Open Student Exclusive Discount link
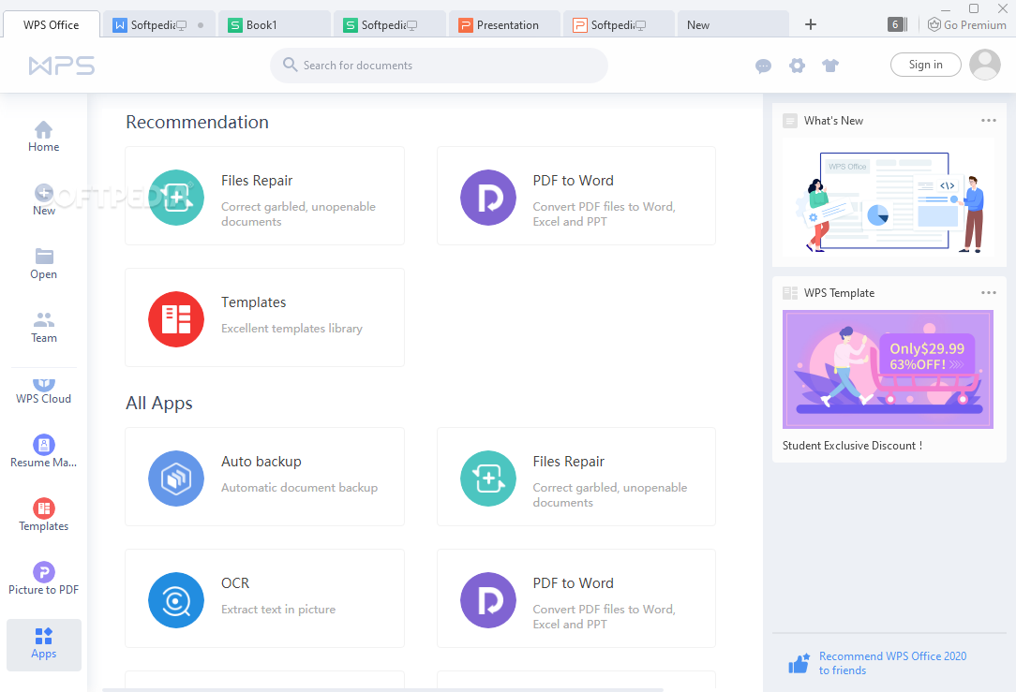The height and width of the screenshot is (692, 1016). 851,446
